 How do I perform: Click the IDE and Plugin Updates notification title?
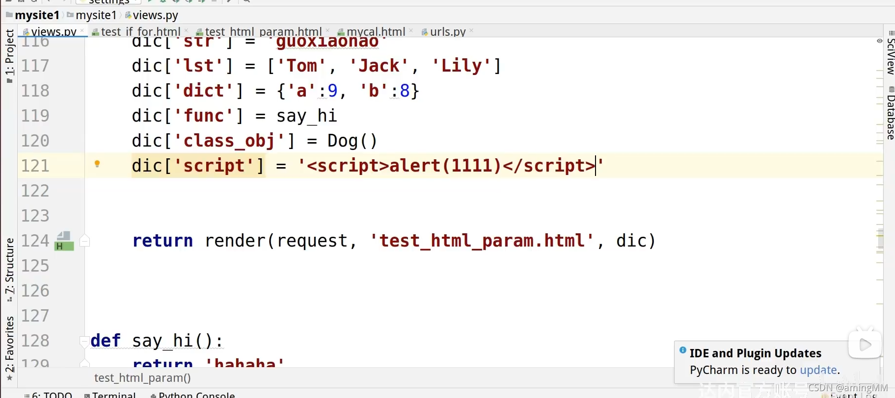point(755,353)
